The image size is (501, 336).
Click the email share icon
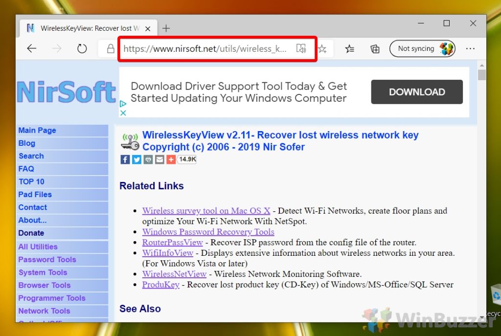(x=159, y=159)
